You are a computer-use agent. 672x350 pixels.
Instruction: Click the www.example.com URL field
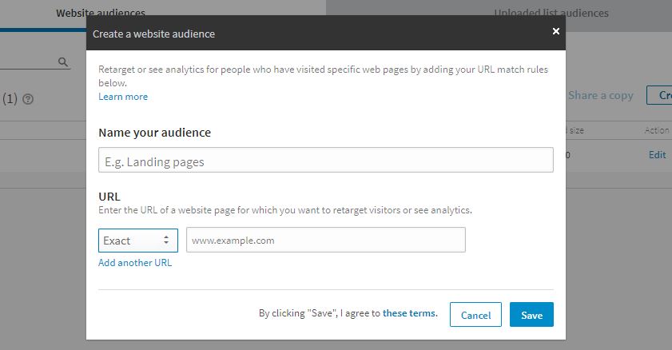click(x=325, y=240)
